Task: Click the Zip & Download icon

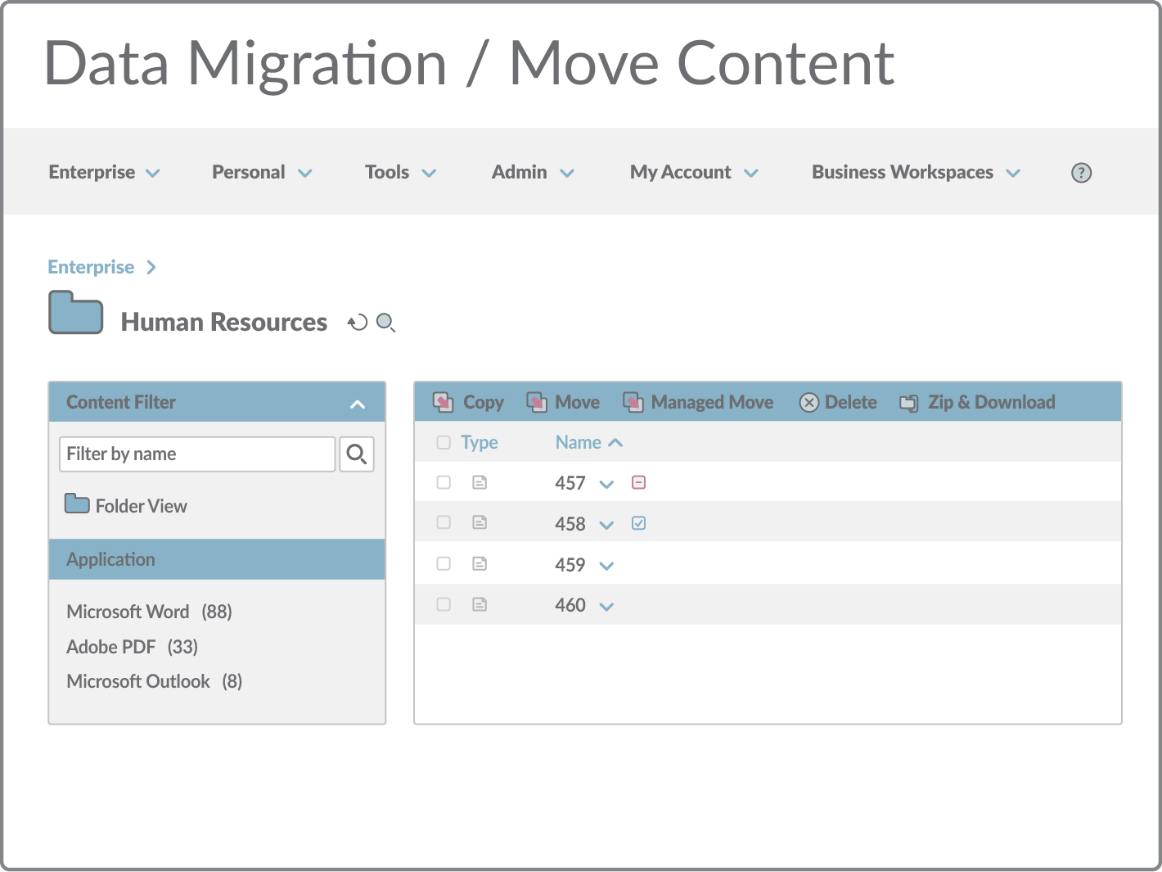Action: pyautogui.click(x=908, y=402)
